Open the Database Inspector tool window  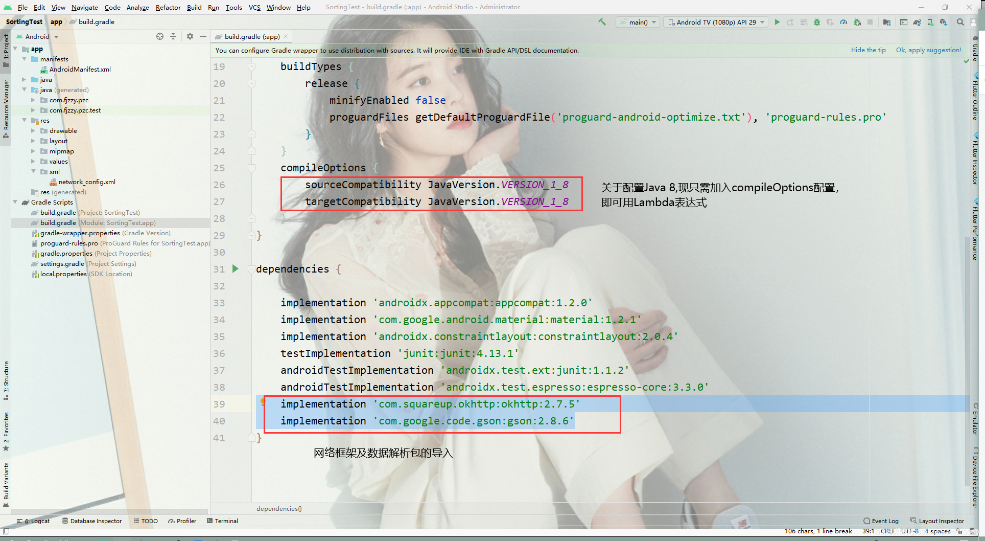coord(92,521)
